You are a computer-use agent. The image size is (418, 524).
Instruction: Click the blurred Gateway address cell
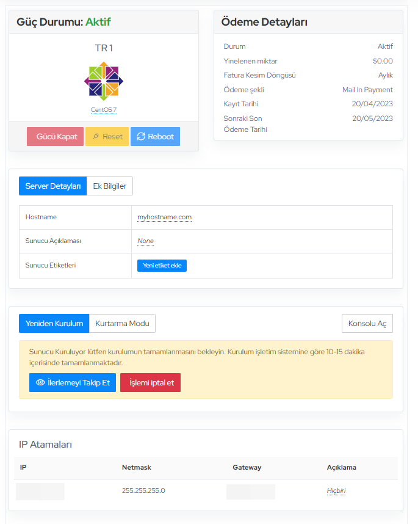pyautogui.click(x=250, y=491)
